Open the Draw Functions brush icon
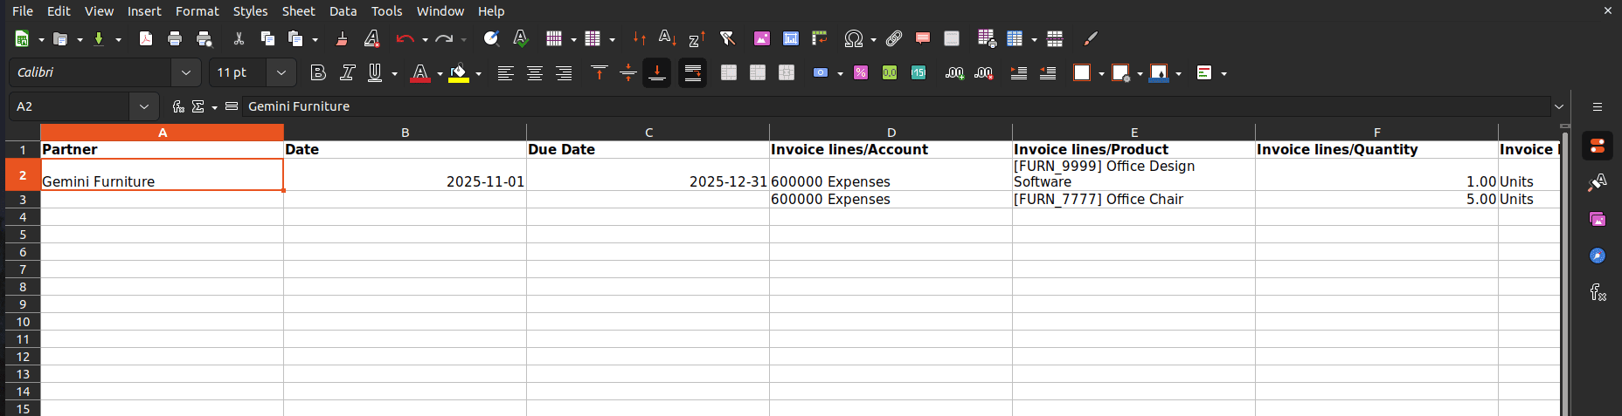This screenshot has width=1622, height=416. tap(1090, 38)
